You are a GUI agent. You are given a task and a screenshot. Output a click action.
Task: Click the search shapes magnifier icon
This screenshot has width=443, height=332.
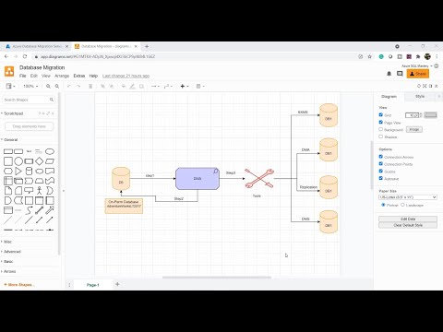pos(52,100)
